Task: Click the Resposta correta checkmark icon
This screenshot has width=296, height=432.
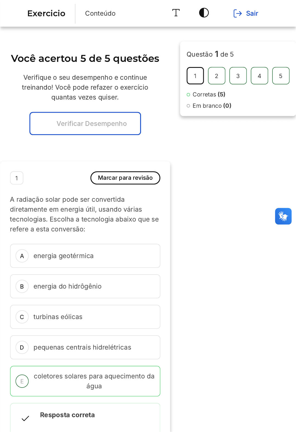Action: (x=25, y=418)
